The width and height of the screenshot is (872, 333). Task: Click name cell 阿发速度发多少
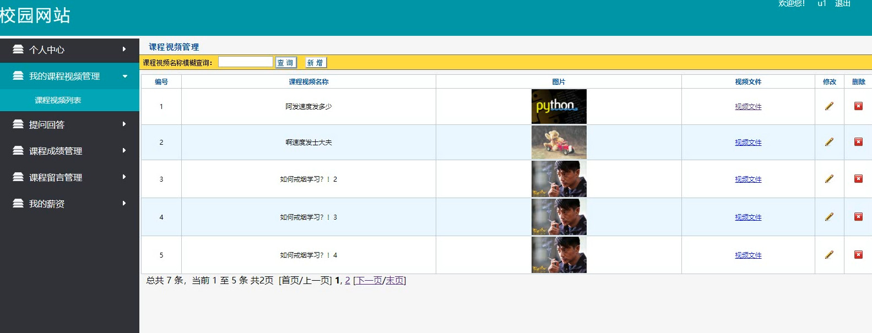[x=308, y=107]
